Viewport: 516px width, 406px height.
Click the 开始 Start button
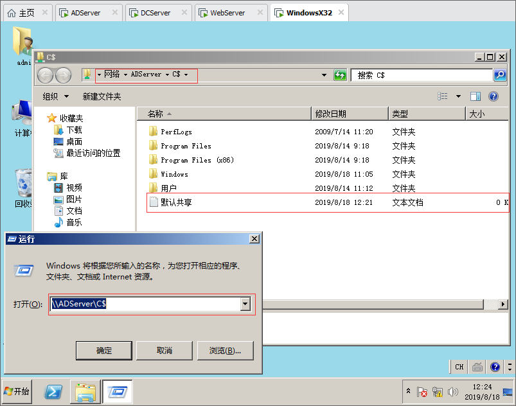[17, 391]
